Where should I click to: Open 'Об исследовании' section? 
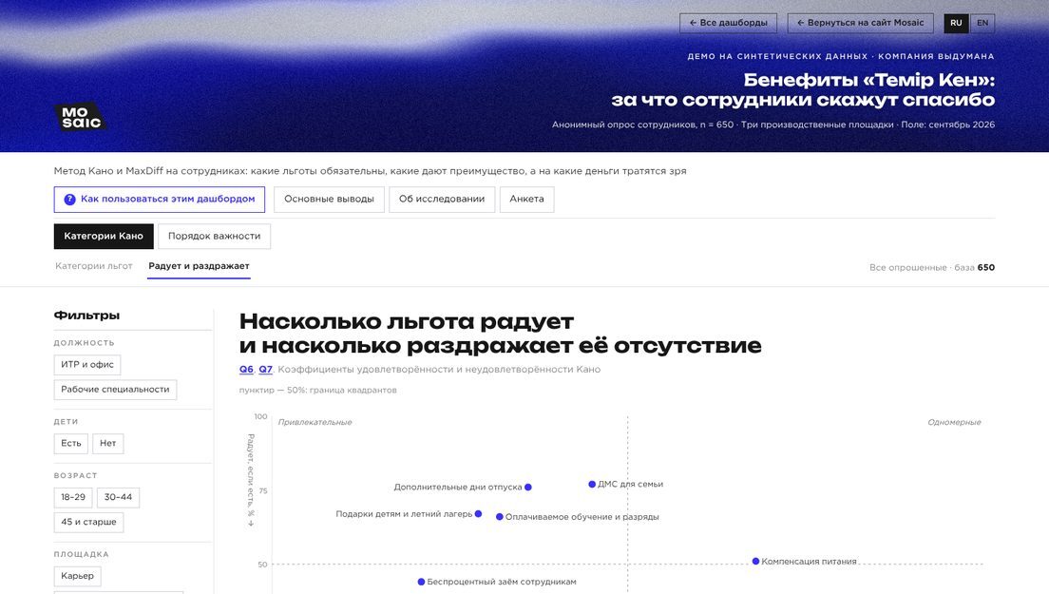(442, 200)
